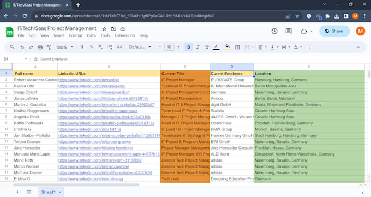Select the Location header cell
371x197 pixels.
(309, 74)
